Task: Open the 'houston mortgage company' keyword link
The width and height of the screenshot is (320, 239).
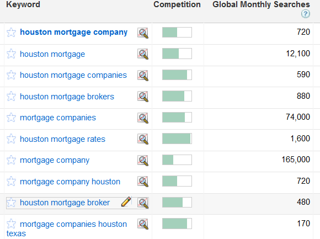Action: [74, 32]
